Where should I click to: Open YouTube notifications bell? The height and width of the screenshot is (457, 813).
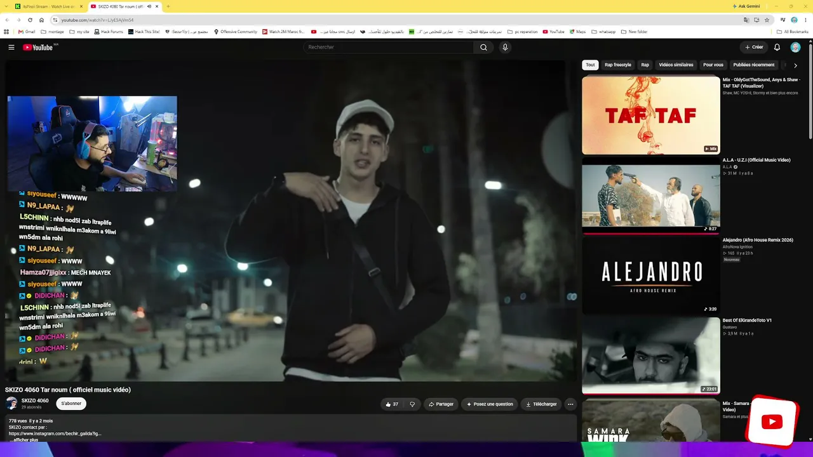777,48
